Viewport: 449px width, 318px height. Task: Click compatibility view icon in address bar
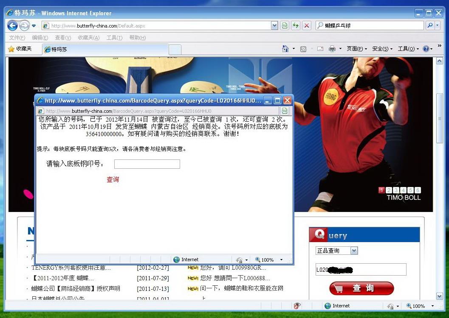click(x=285, y=25)
